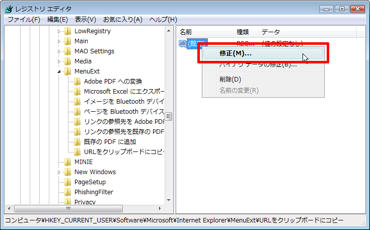Collapse the MenuExt tree node
370x230 pixels.
tap(59, 71)
